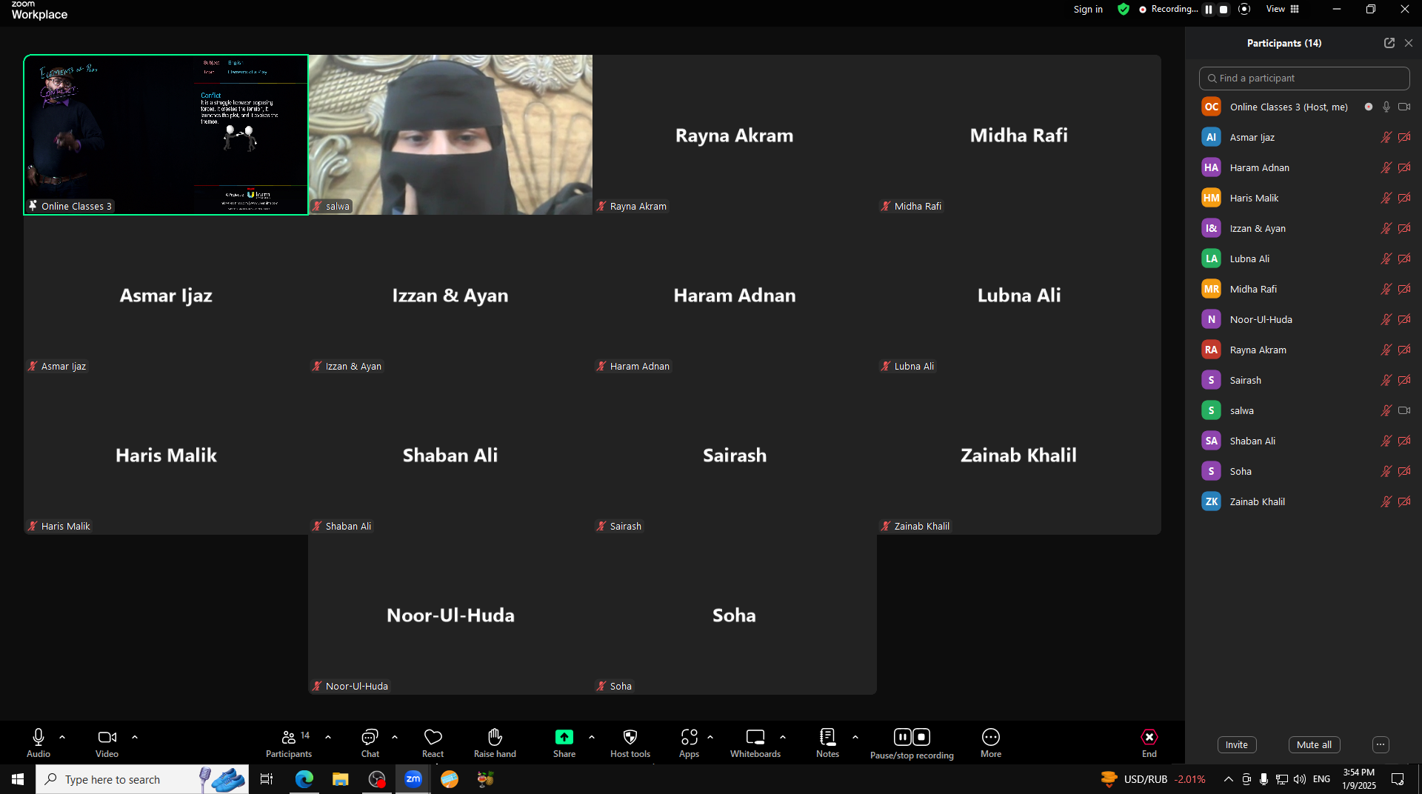Image resolution: width=1422 pixels, height=794 pixels.
Task: Toggle the Video camera button
Action: 107,742
